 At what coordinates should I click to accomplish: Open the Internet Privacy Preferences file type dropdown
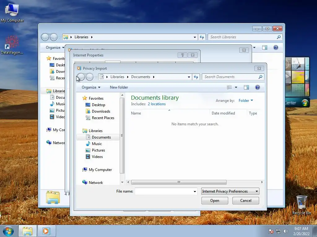230,191
